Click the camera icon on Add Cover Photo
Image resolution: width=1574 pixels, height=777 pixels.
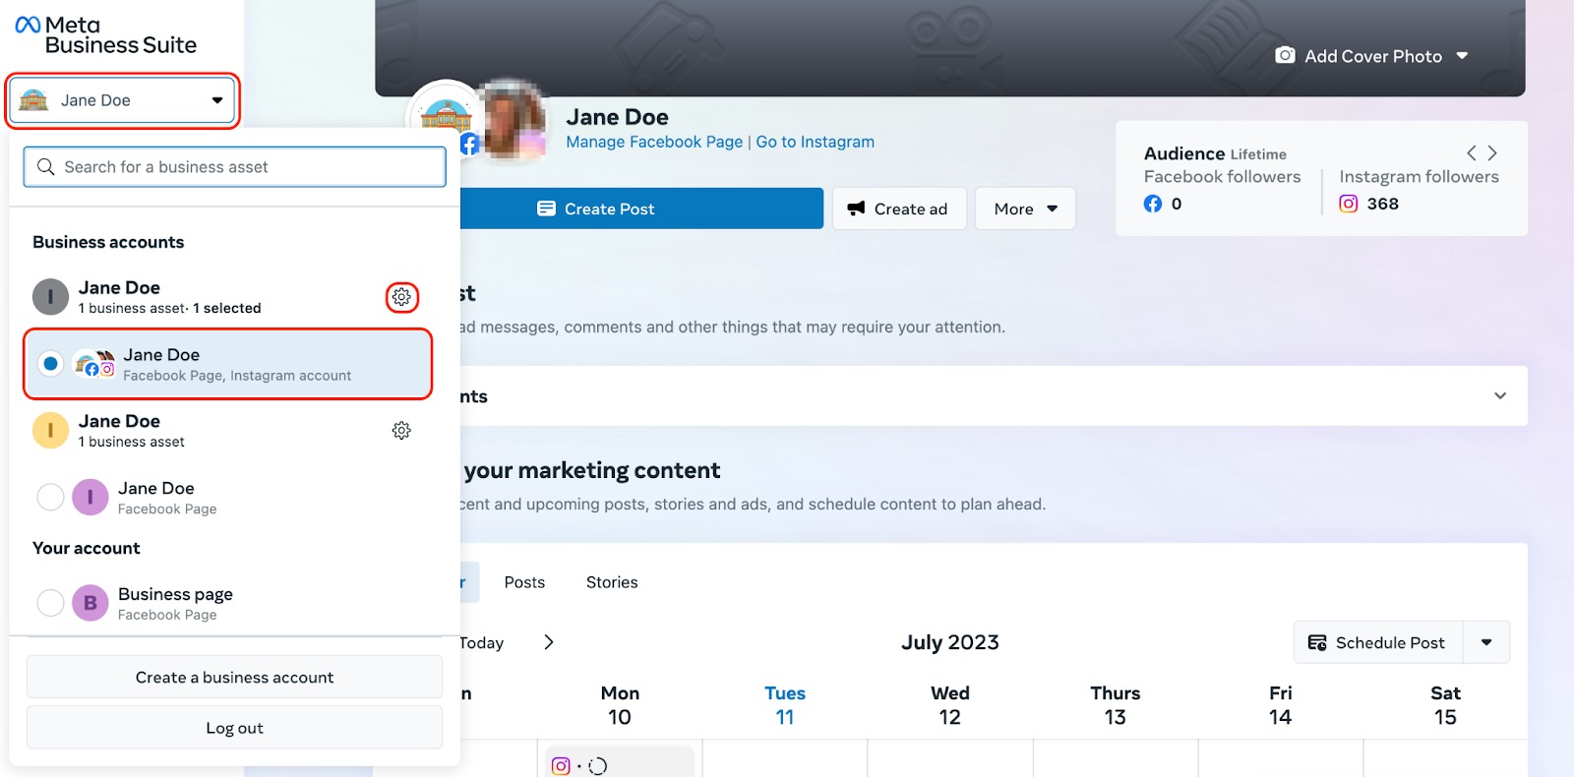click(x=1285, y=56)
